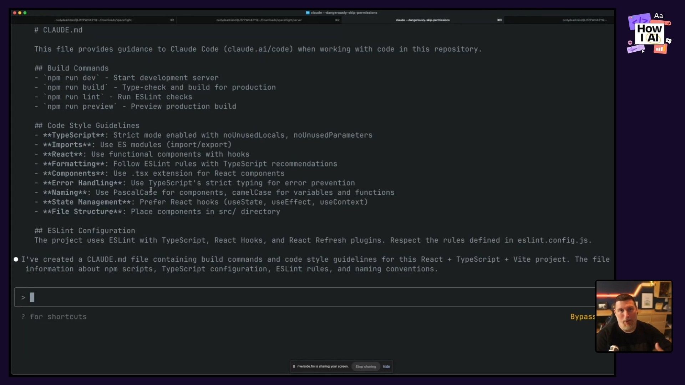Image resolution: width=685 pixels, height=385 pixels.
Task: Click the yellow minimize window button
Action: click(x=20, y=13)
